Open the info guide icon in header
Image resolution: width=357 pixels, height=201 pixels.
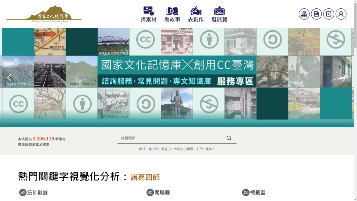point(328,14)
